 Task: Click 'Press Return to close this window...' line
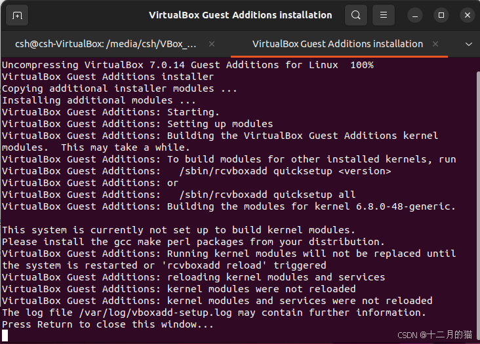click(108, 325)
